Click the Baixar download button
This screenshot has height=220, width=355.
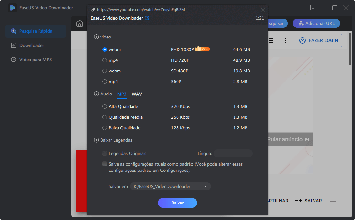click(x=177, y=203)
